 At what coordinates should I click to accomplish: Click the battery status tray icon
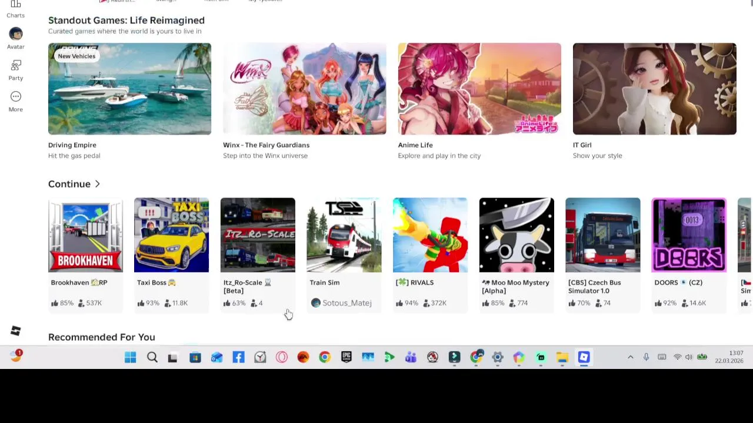click(702, 357)
